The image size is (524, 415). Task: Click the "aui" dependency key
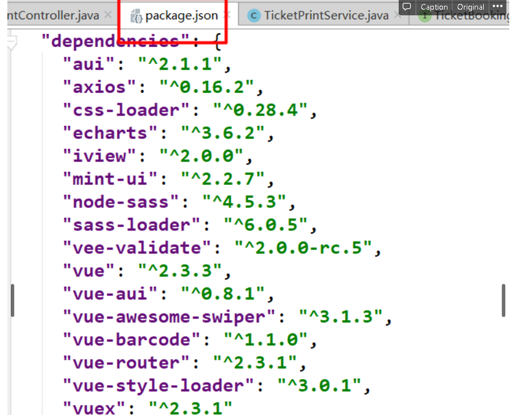(x=88, y=64)
